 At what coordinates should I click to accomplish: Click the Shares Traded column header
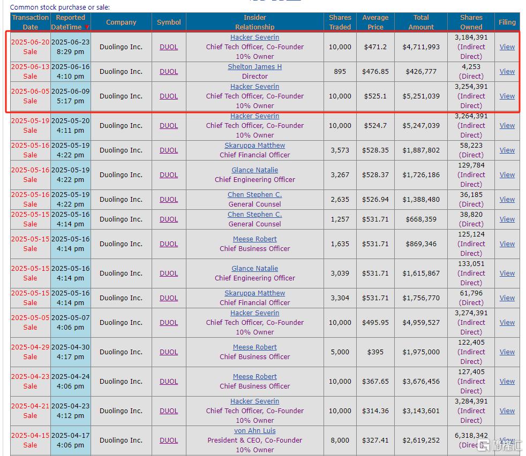[340, 22]
